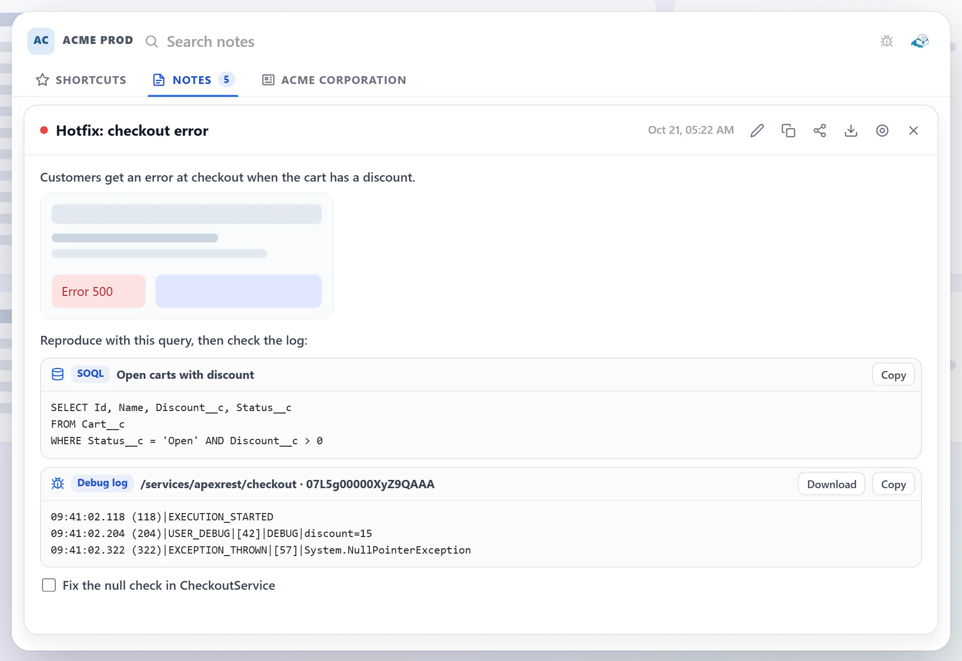
Task: Click the /services/apexrest/checkout log path
Action: 287,484
